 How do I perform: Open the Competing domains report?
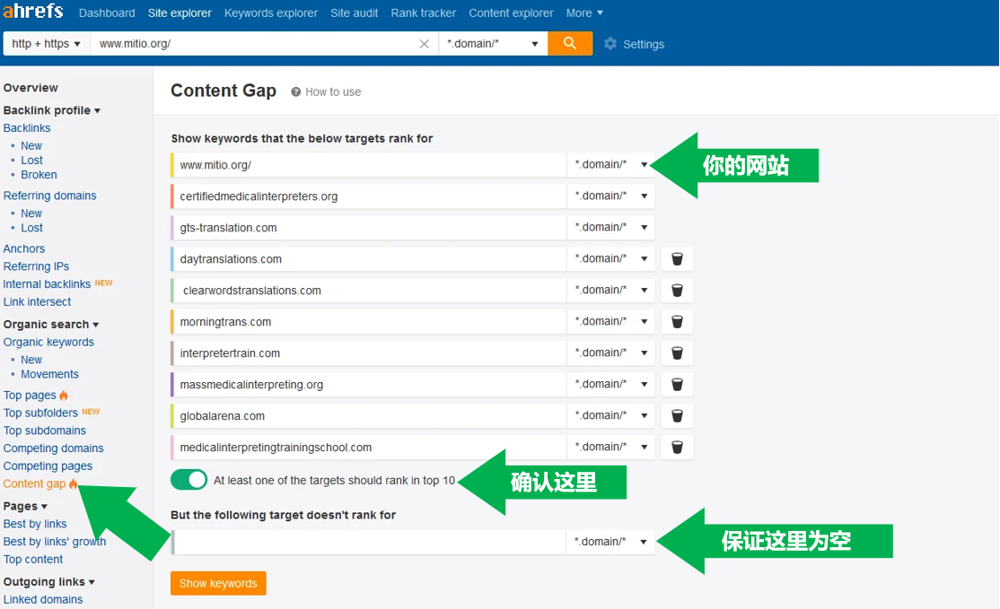pyautogui.click(x=54, y=448)
